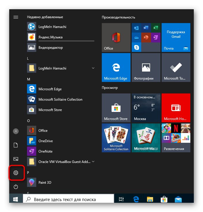Image resolution: width=203 pixels, height=212 pixels.
Task: Click letter M section header
Action: [x=28, y=79]
